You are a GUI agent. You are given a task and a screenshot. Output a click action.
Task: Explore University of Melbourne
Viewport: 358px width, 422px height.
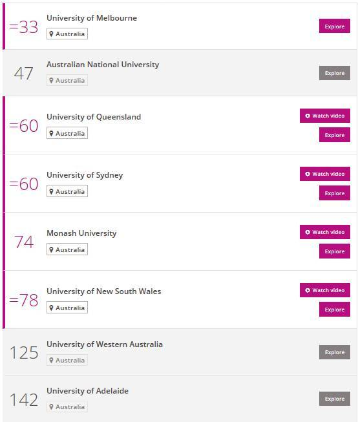click(x=335, y=26)
